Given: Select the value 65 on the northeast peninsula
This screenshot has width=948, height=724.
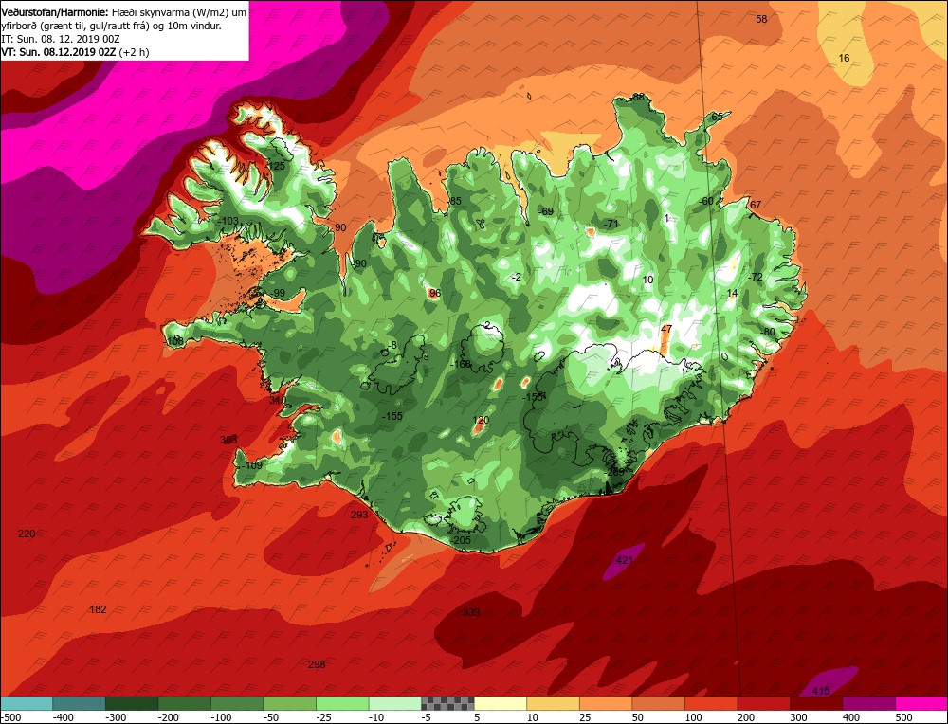Looking at the screenshot, I should [716, 117].
